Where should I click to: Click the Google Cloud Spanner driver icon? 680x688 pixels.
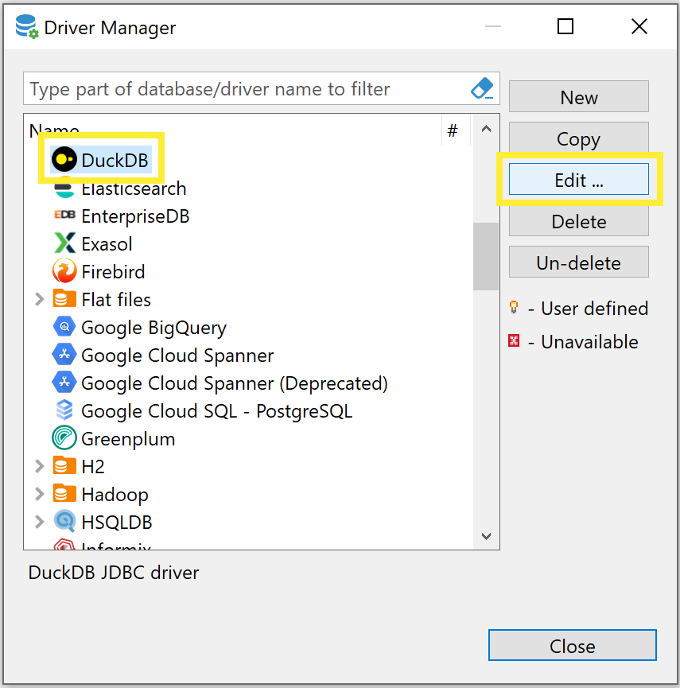[64, 355]
